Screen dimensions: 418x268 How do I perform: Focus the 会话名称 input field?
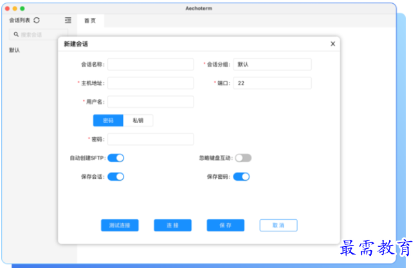click(x=150, y=64)
